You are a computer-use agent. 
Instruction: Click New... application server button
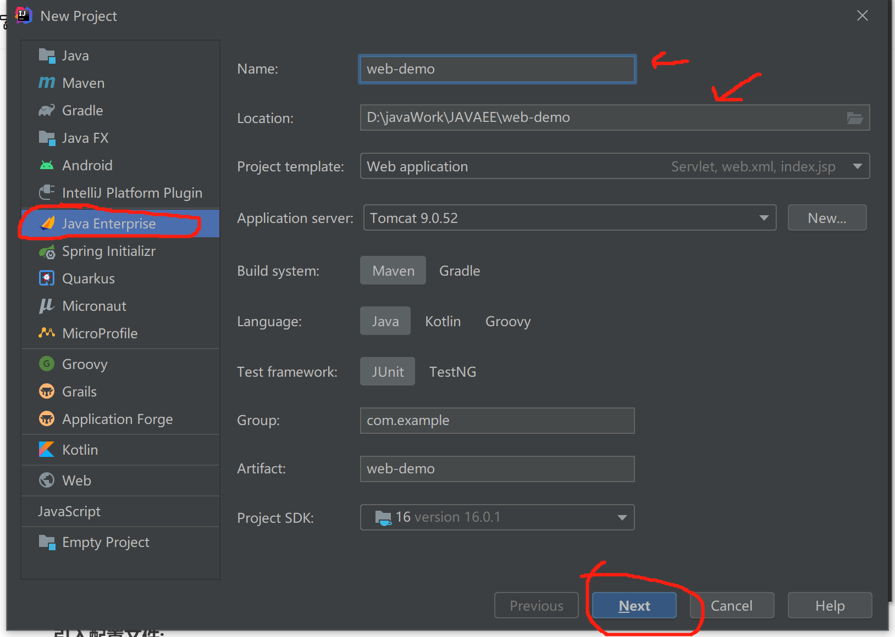[x=827, y=218]
